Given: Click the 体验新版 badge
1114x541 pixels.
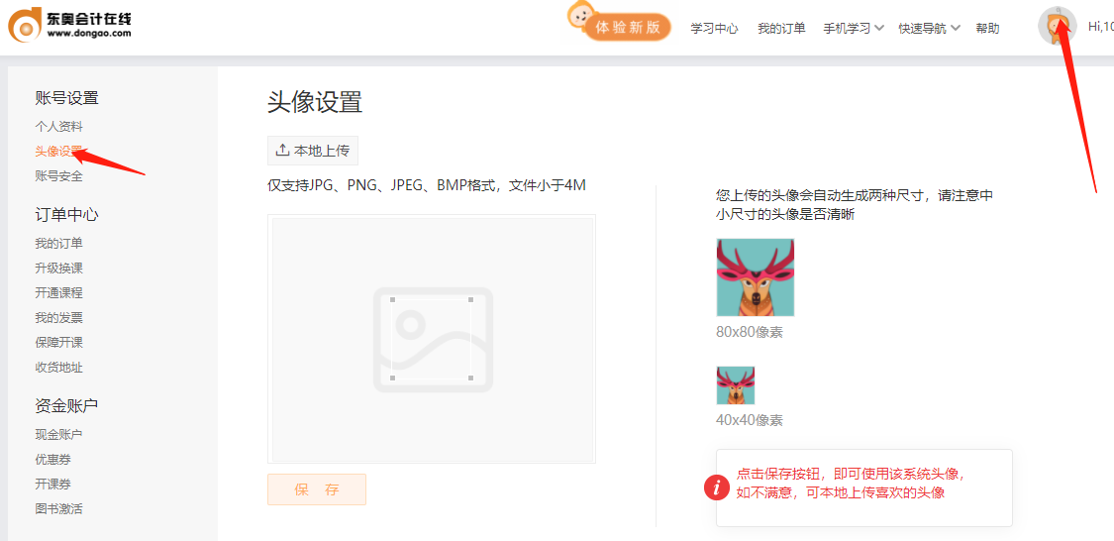Looking at the screenshot, I should pos(627,28).
